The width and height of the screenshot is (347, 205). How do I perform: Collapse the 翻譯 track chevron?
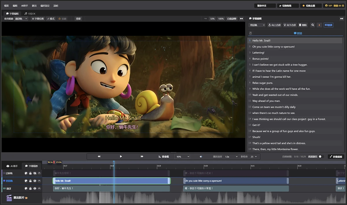click(x=39, y=189)
